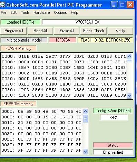Click the Chip verified status field
This screenshot has width=137, height=162.
click(113, 152)
